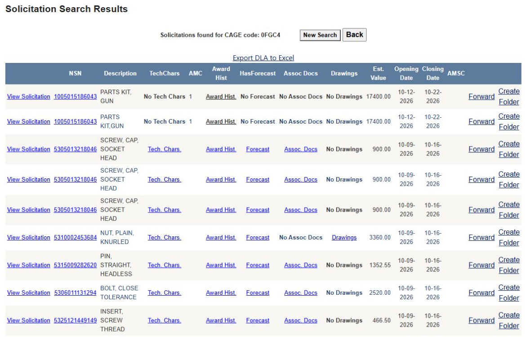Forward the BOLT, CLOSE TOLERANCE solicitation

[481, 293]
